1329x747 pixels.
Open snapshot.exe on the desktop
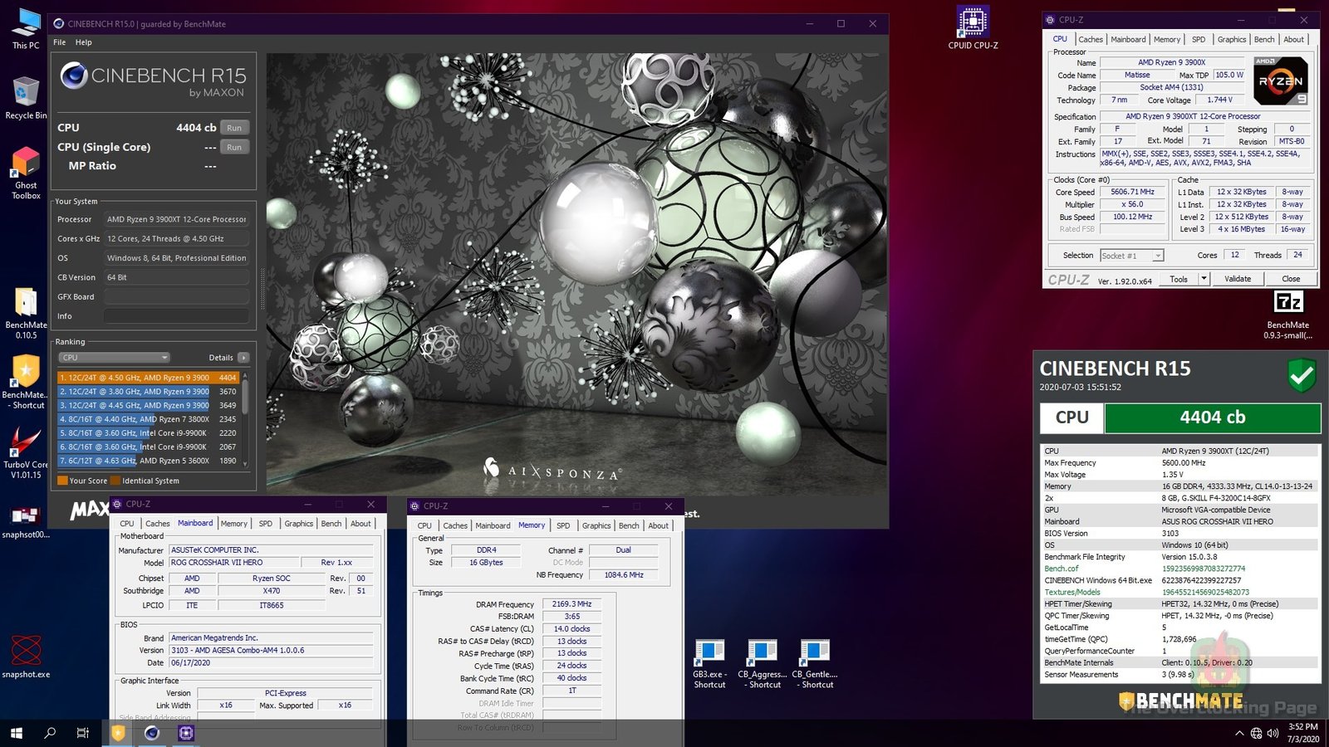point(25,652)
